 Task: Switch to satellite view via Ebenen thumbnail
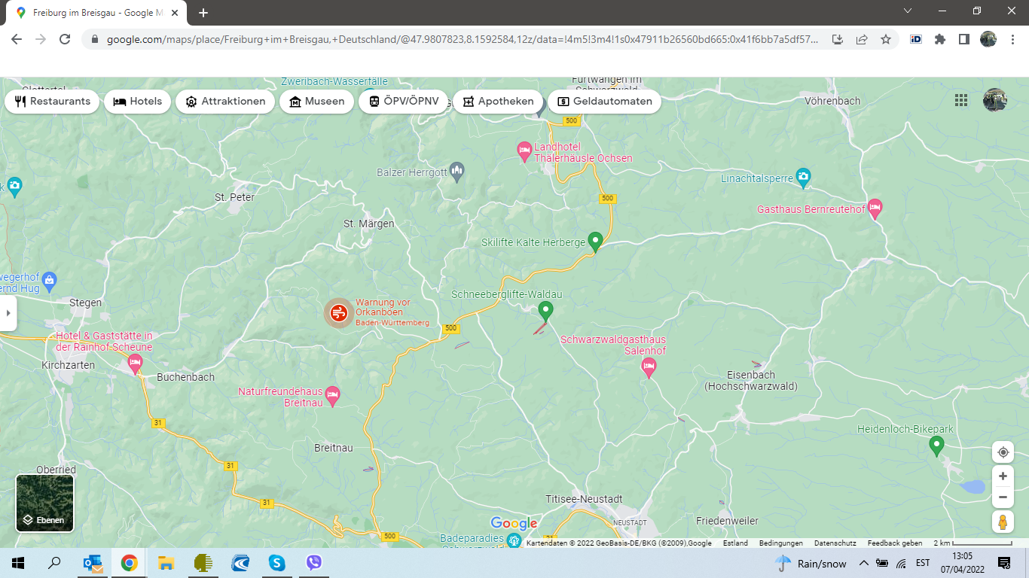[45, 503]
